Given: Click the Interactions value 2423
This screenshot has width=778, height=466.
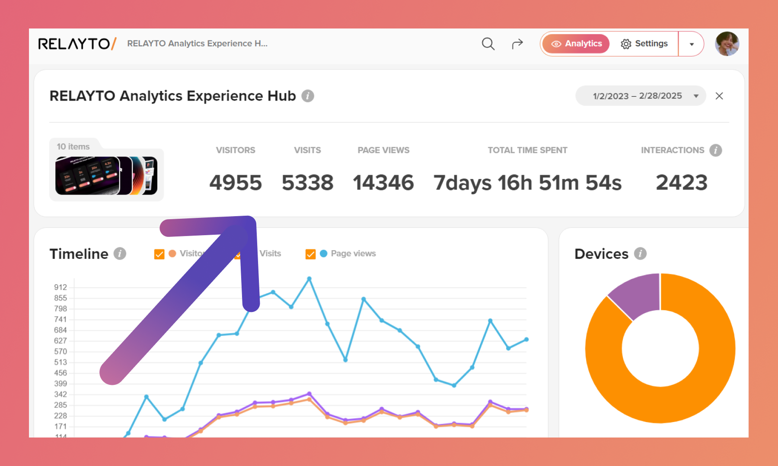Looking at the screenshot, I should pos(682,183).
